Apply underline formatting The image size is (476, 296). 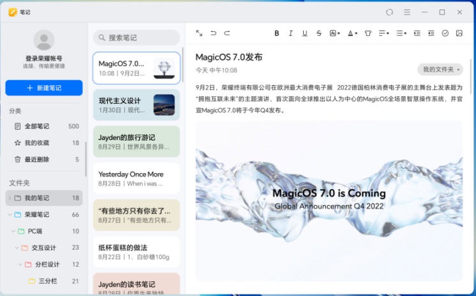(x=305, y=33)
